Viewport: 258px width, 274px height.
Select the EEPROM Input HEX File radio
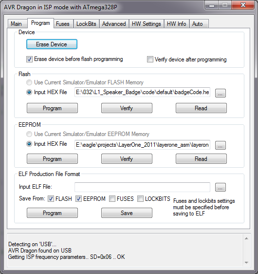pos(29,144)
